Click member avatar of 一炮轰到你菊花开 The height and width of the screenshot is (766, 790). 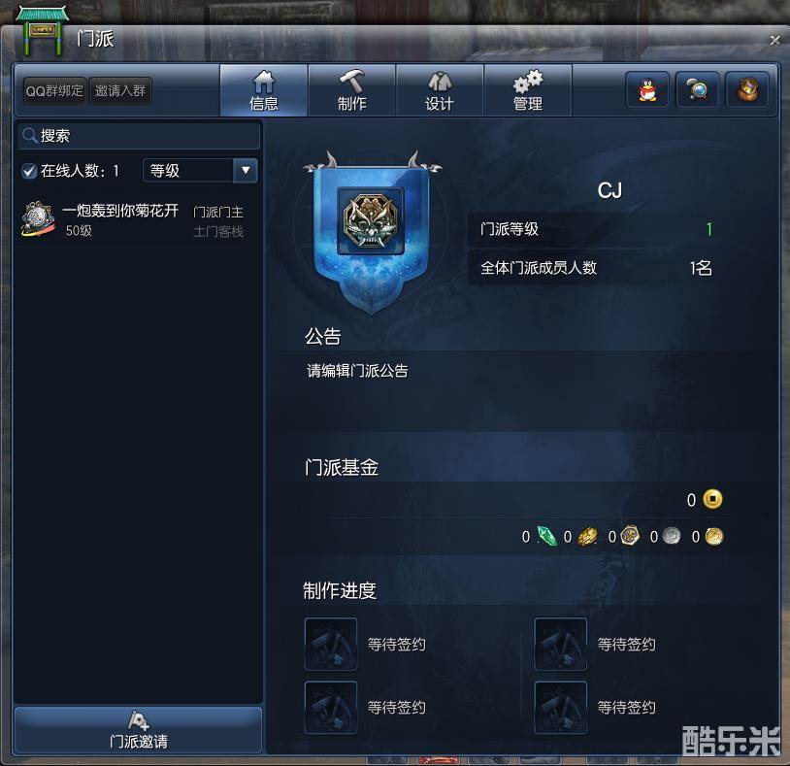tap(38, 219)
